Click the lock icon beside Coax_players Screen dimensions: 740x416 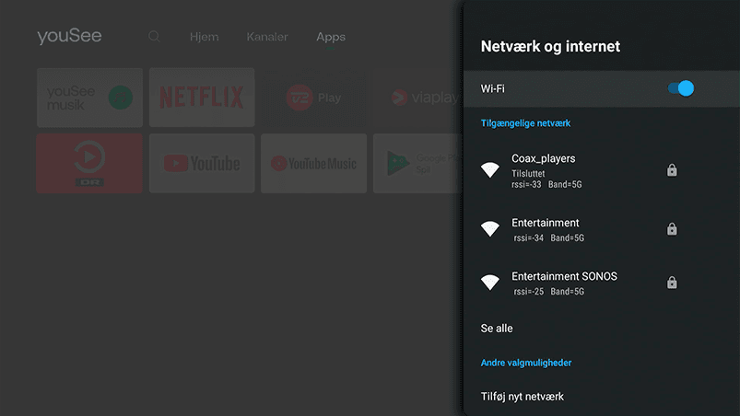(x=672, y=170)
